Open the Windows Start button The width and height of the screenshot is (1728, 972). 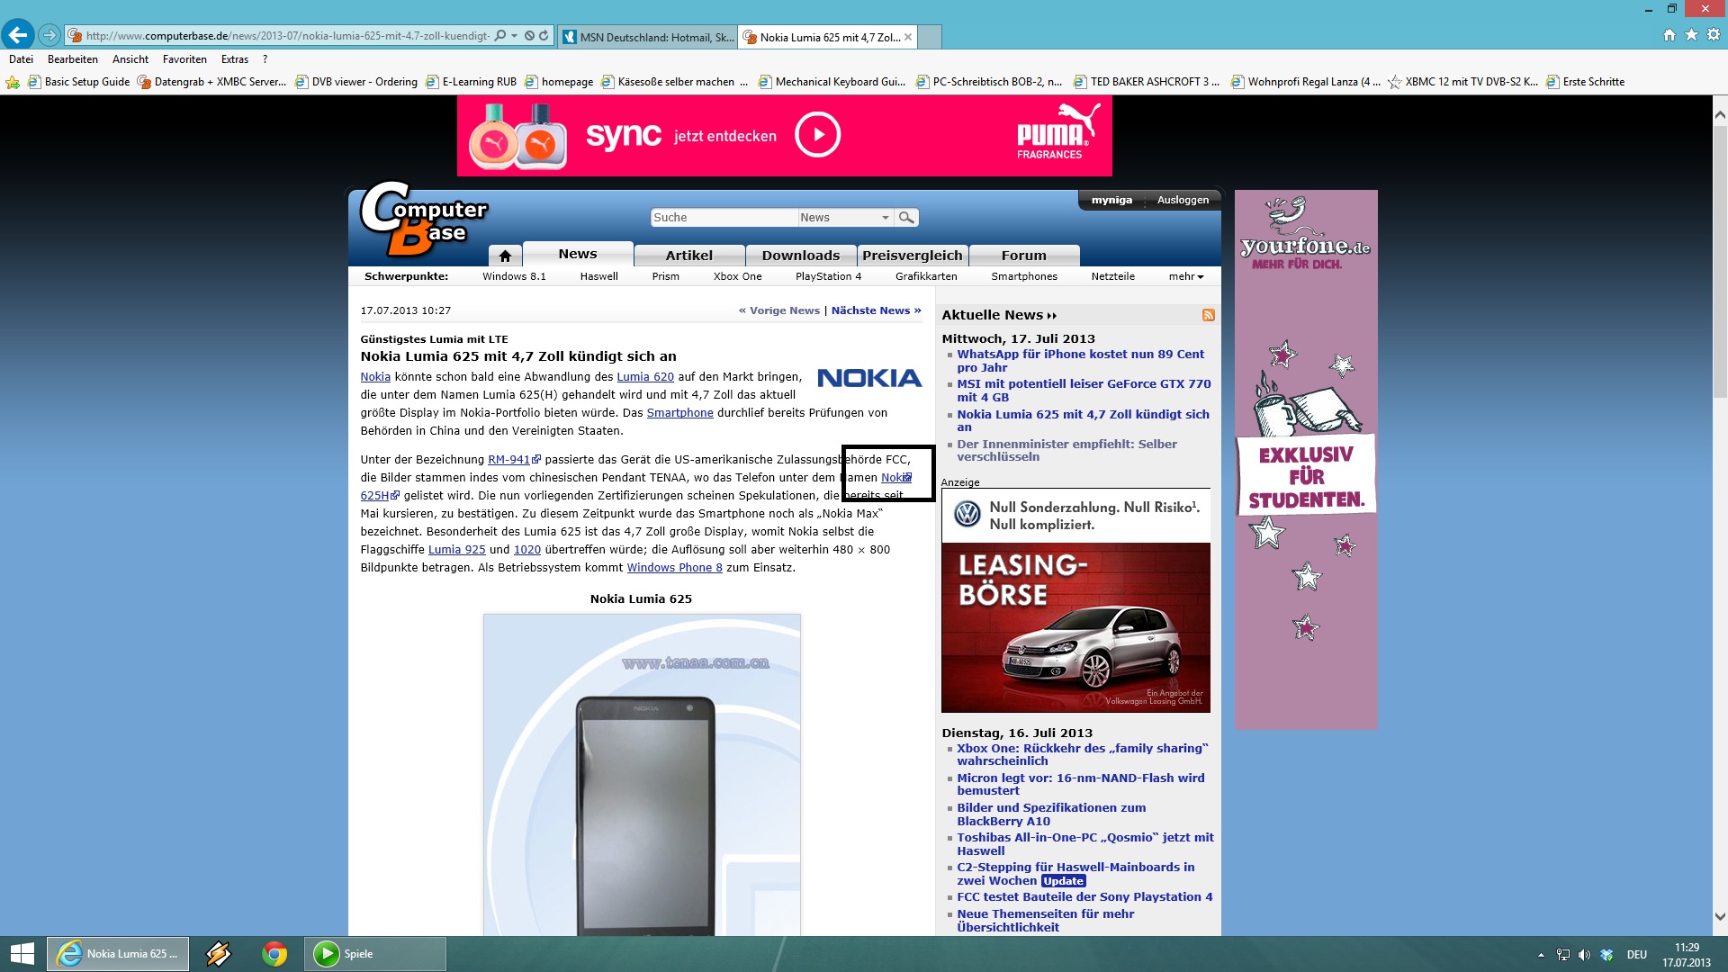pyautogui.click(x=22, y=954)
